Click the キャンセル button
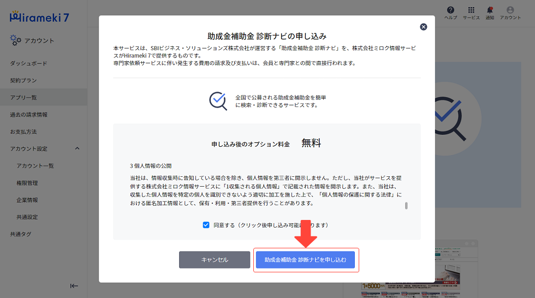 click(x=215, y=260)
